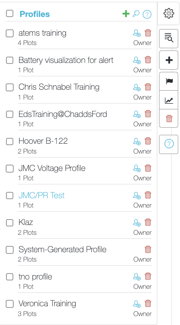Check the tno profile checkbox

click(x=9, y=277)
